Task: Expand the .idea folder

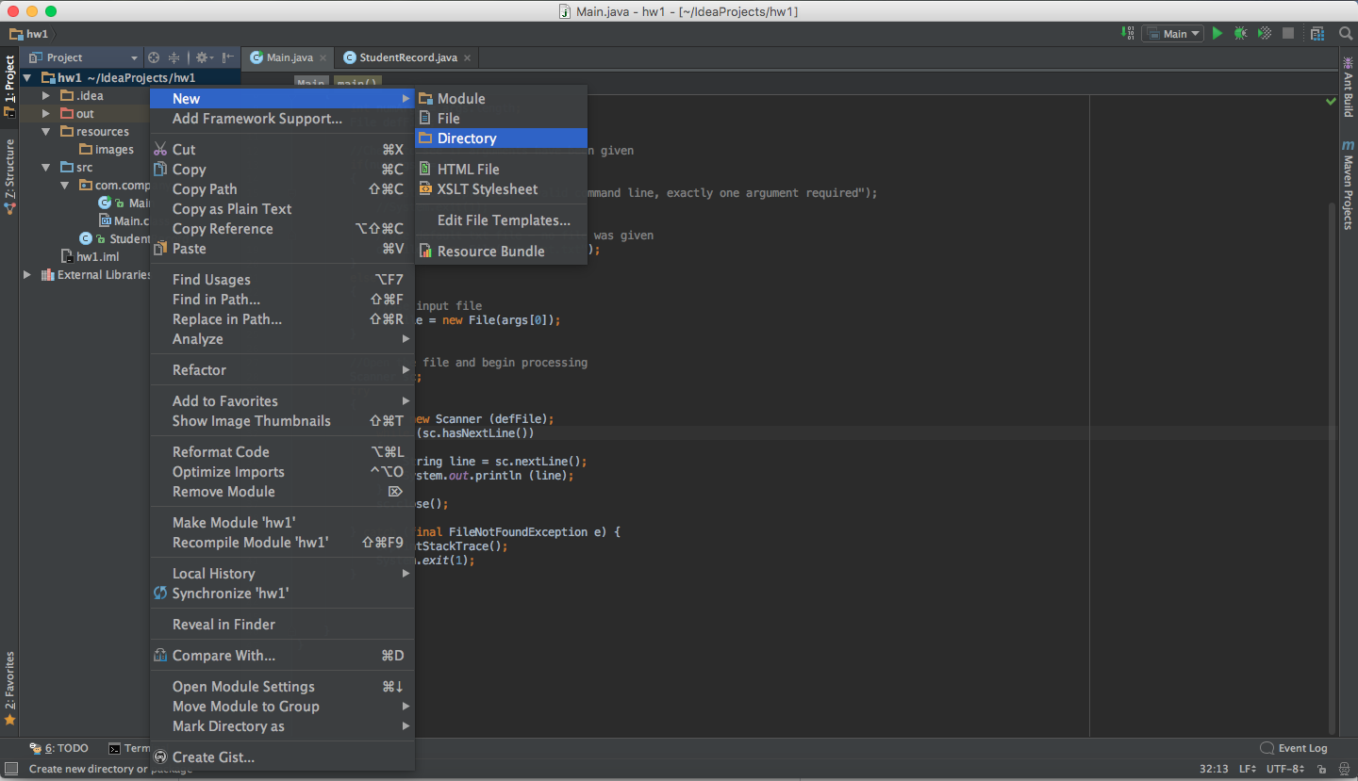Action: point(45,96)
